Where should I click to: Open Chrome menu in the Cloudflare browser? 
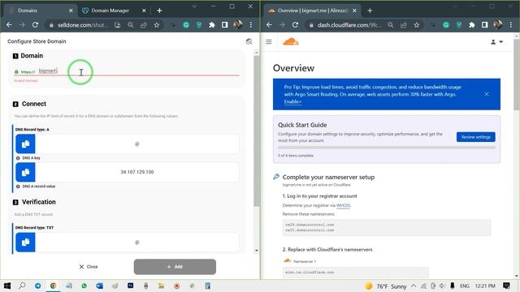511,25
